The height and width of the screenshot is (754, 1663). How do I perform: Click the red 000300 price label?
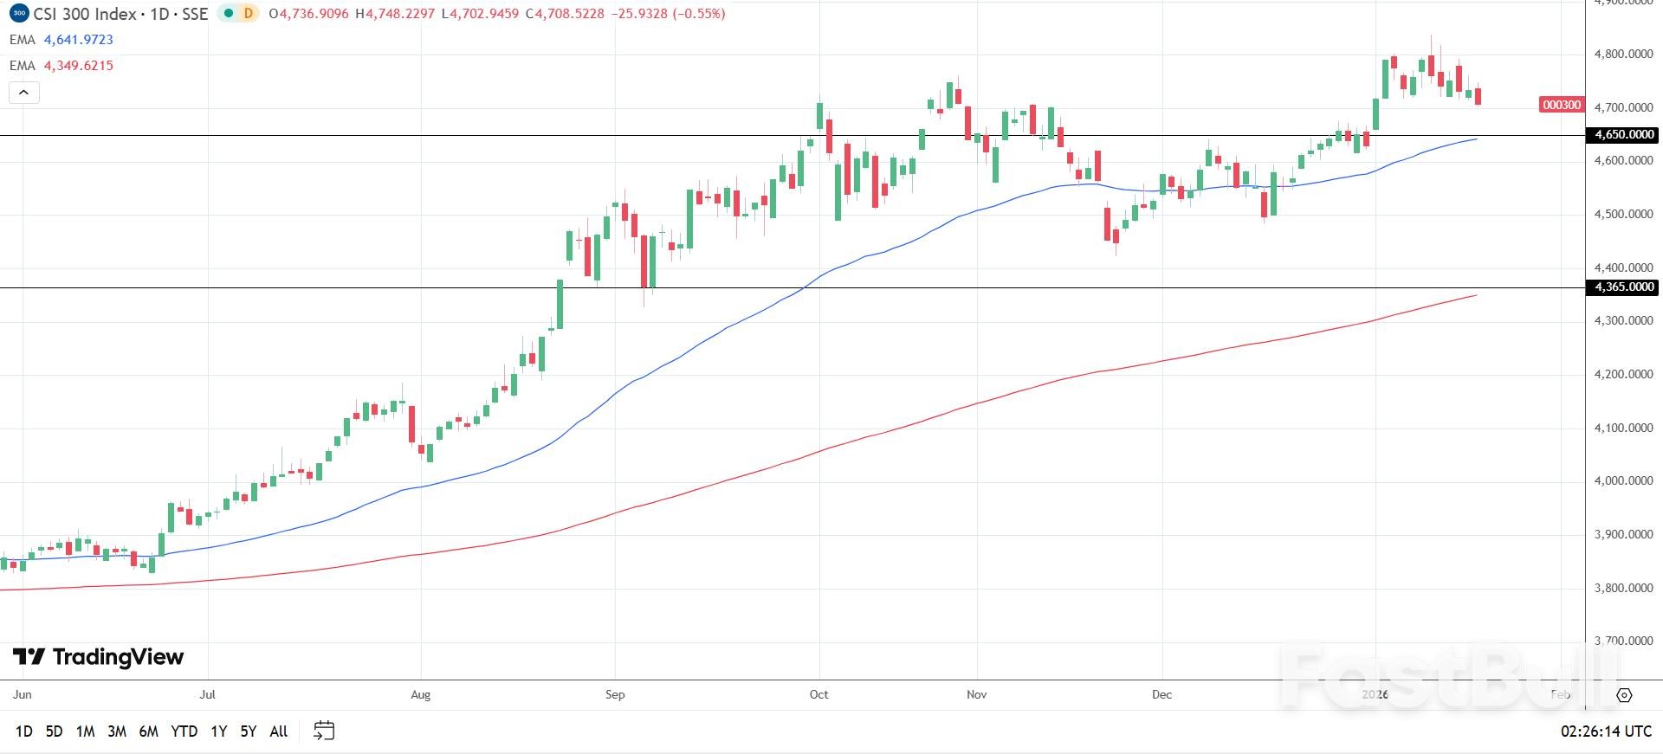(1562, 105)
